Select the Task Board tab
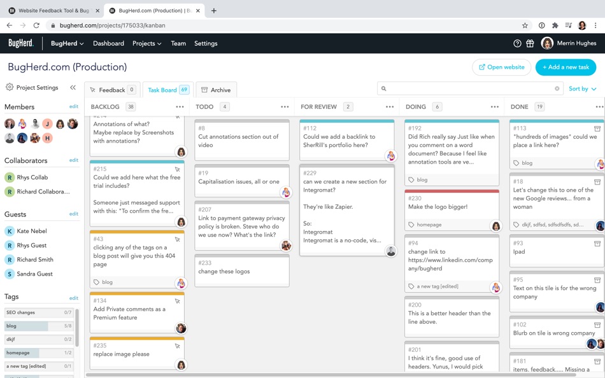Image resolution: width=605 pixels, height=378 pixels. pyautogui.click(x=168, y=90)
